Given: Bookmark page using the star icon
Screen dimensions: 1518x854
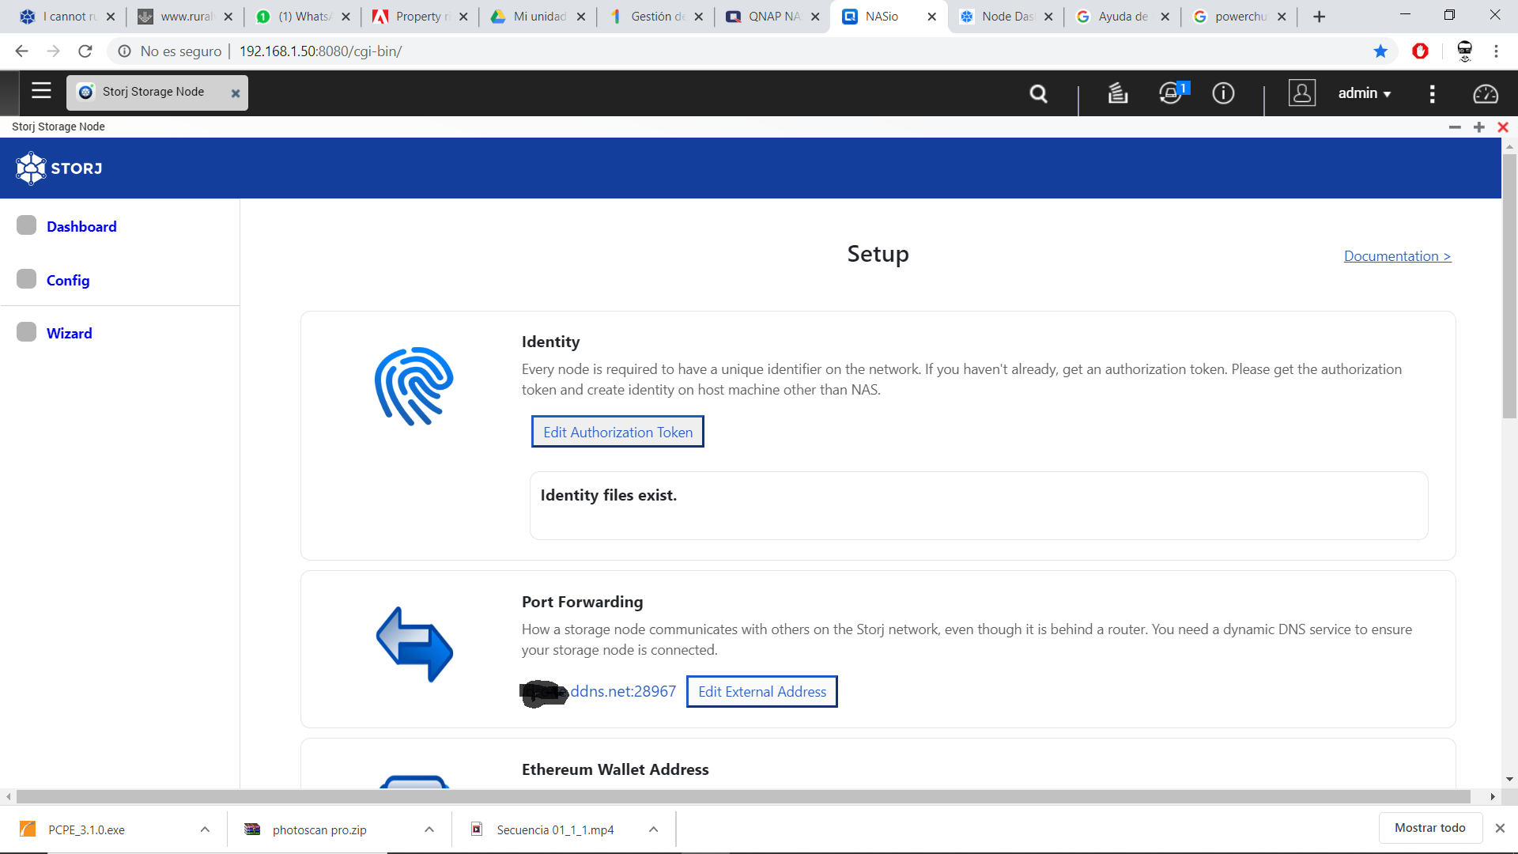Looking at the screenshot, I should pyautogui.click(x=1380, y=51).
